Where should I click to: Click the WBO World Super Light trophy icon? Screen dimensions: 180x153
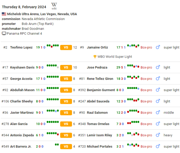pos(95,57)
